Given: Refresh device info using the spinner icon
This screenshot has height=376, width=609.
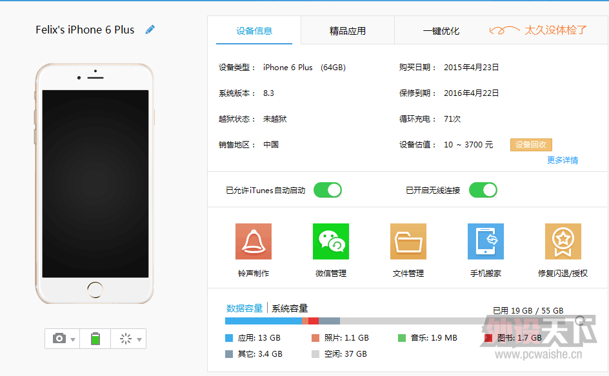Looking at the screenshot, I should (125, 338).
